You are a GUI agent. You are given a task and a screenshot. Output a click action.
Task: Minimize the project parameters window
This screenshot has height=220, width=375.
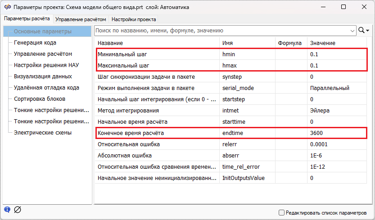click(323, 7)
